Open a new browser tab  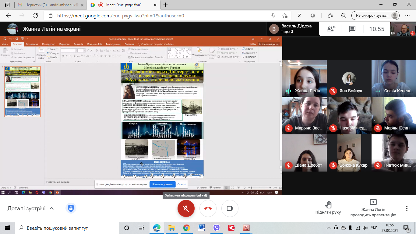(166, 5)
